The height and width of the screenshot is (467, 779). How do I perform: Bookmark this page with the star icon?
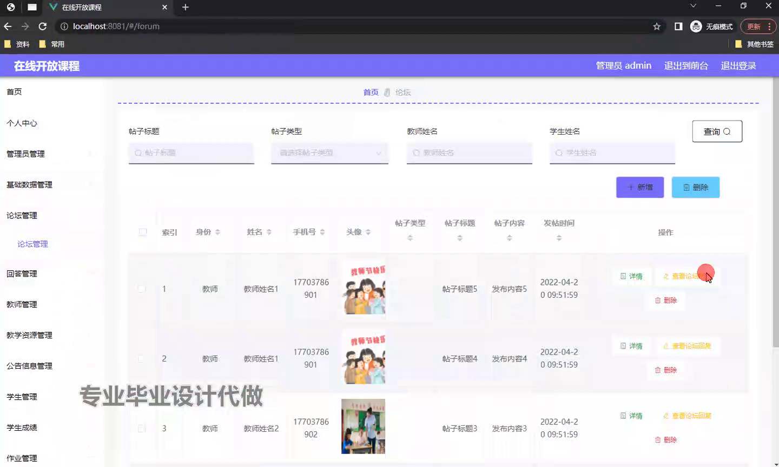[657, 26]
